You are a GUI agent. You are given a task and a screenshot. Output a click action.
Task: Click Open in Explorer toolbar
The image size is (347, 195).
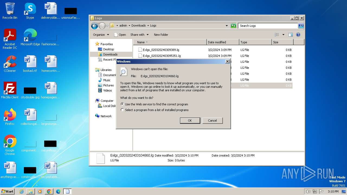(120, 35)
